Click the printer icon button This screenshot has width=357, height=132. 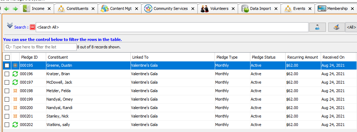click(x=336, y=27)
